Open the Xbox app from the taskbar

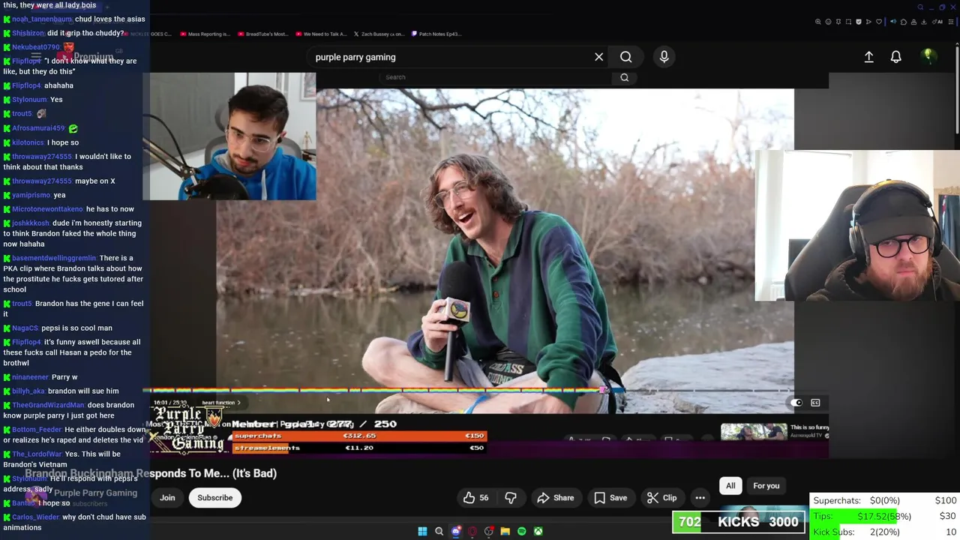point(538,531)
